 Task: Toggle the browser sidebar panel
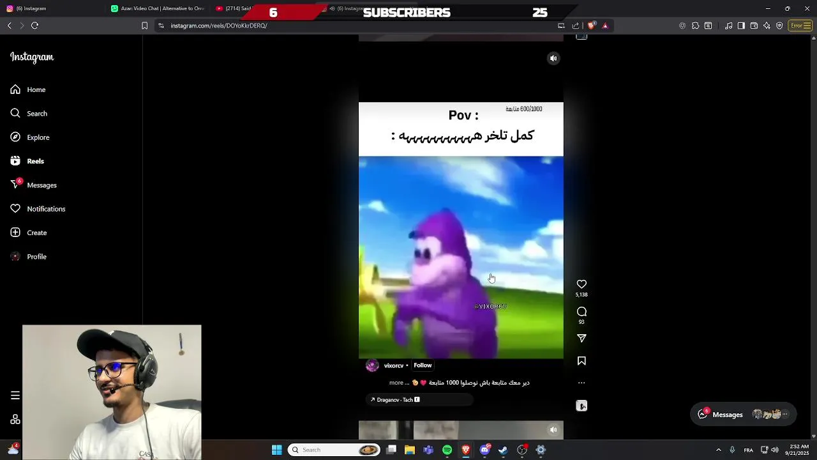click(x=741, y=26)
